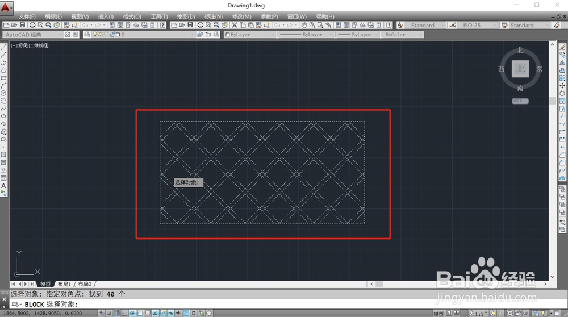Toggle object snap in status bar

coord(140,313)
